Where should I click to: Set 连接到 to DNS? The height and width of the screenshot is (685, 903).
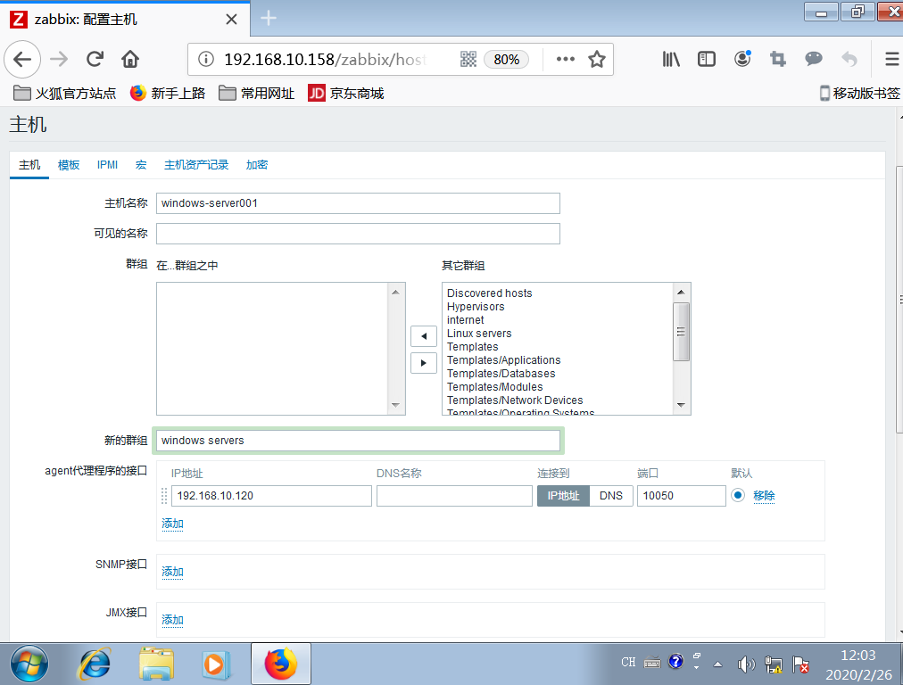(x=611, y=496)
